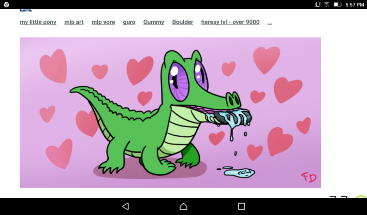The width and height of the screenshot is (367, 215).
Task: Tap the poster's avatar above the tags
Action: point(26,10)
